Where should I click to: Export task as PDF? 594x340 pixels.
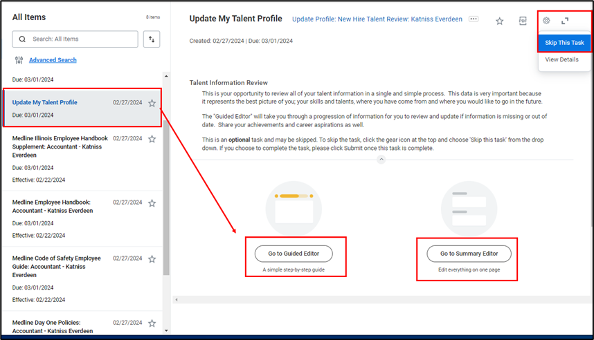(523, 21)
